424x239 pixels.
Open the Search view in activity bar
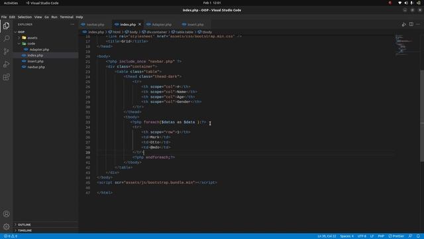point(6,39)
